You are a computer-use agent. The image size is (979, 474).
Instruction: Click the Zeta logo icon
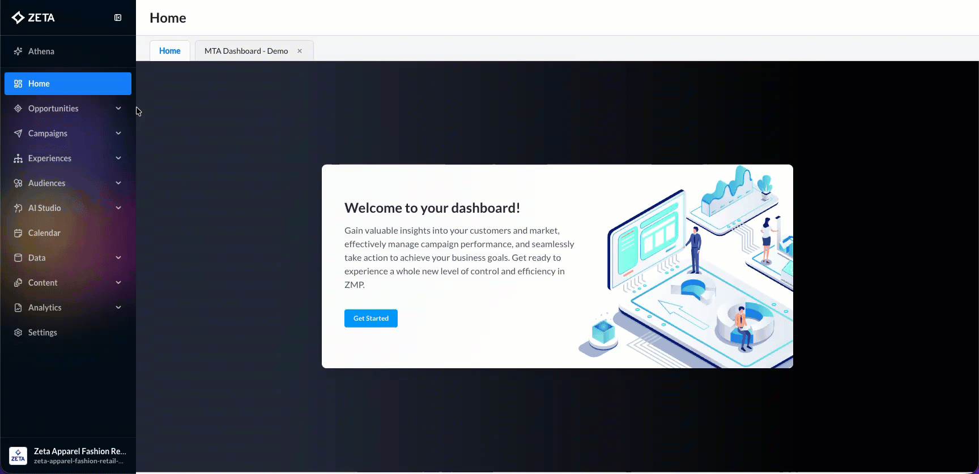pyautogui.click(x=18, y=18)
